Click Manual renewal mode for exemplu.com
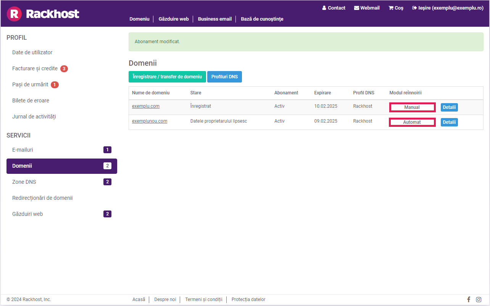This screenshot has height=306, width=490. point(412,107)
